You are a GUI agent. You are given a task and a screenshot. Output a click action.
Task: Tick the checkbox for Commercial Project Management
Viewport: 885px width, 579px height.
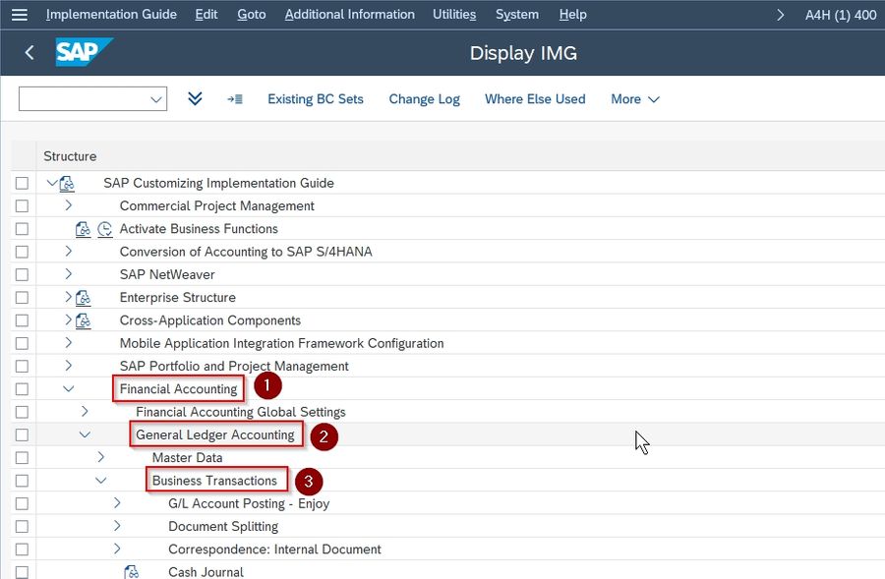[x=22, y=206]
